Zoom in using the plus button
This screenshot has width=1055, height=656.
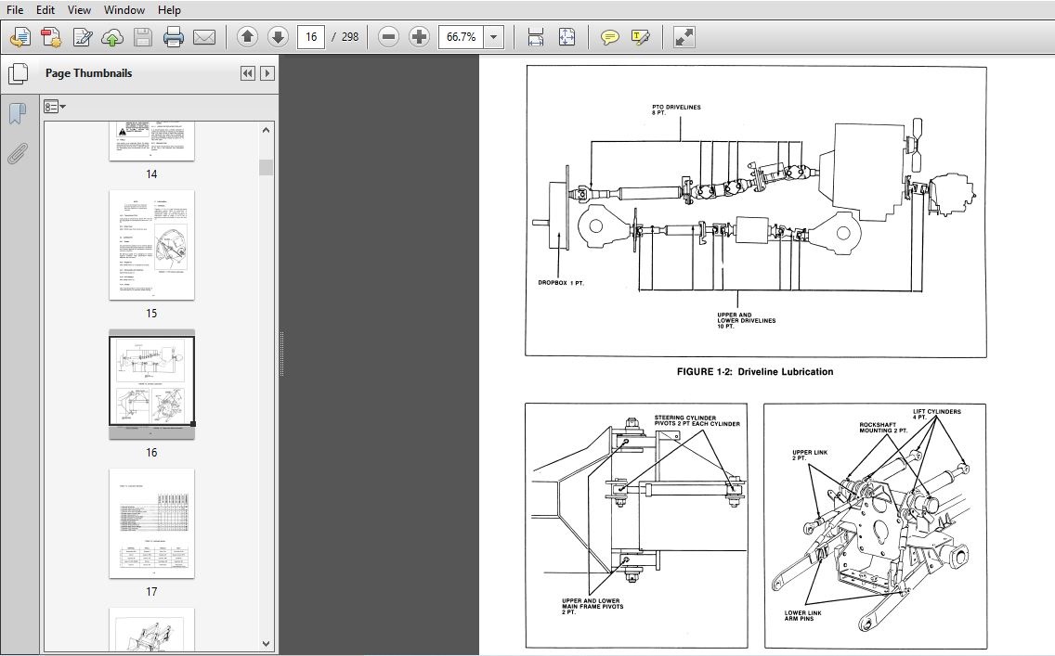[419, 37]
